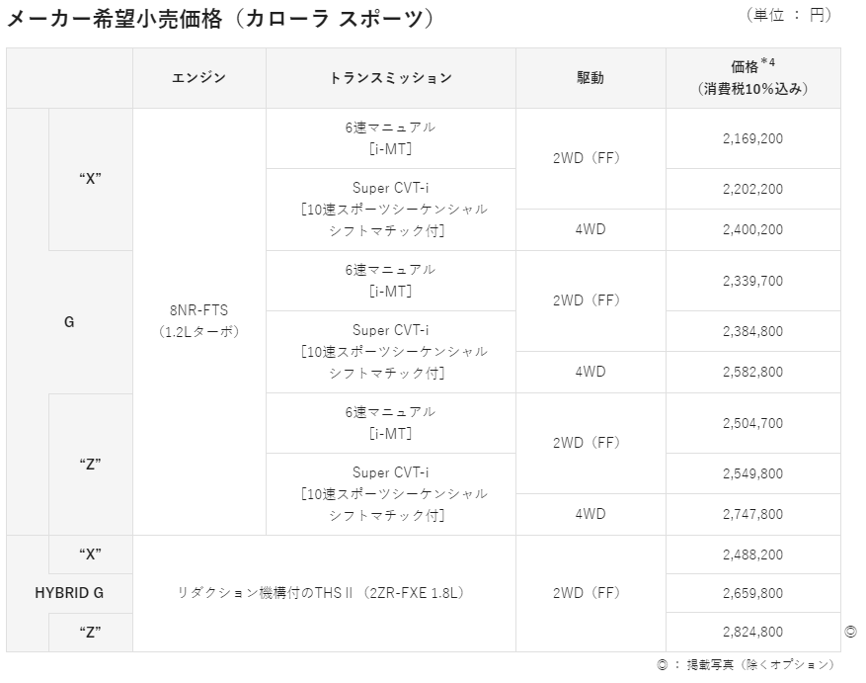866x683 pixels.
Task: Select the price 2,747,800
Action: [x=752, y=514]
